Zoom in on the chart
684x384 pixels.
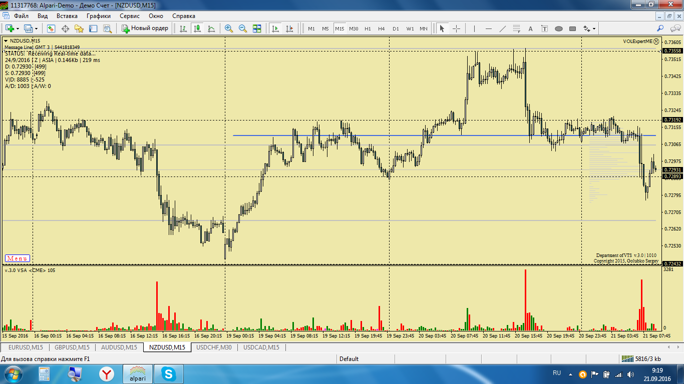coord(229,28)
